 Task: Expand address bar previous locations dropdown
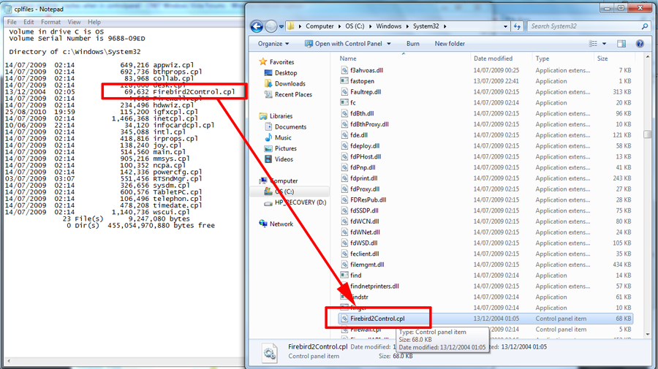(505, 26)
